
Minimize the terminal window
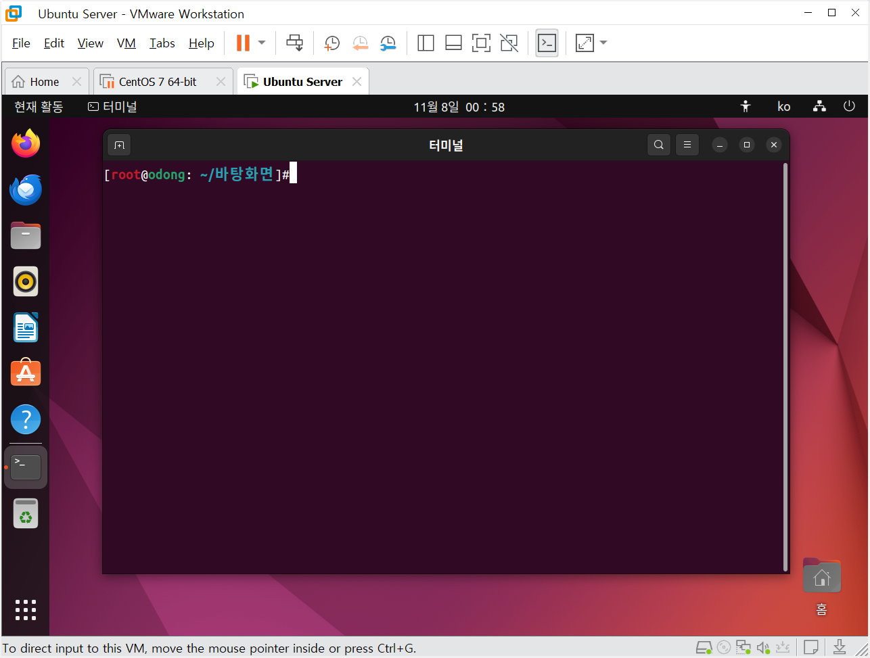[x=720, y=145]
